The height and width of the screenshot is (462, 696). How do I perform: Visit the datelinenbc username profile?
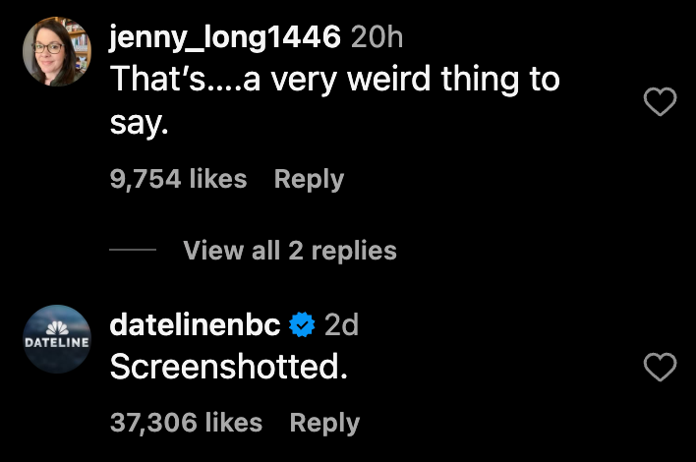point(195,323)
